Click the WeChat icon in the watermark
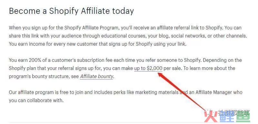This screenshot has height=124, width=258. pos(210,113)
